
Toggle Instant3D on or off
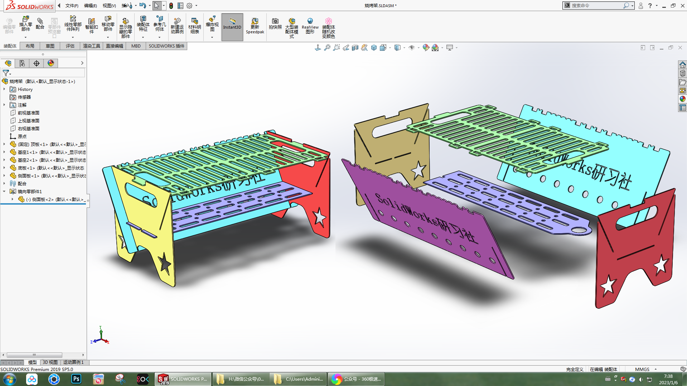coord(232,27)
